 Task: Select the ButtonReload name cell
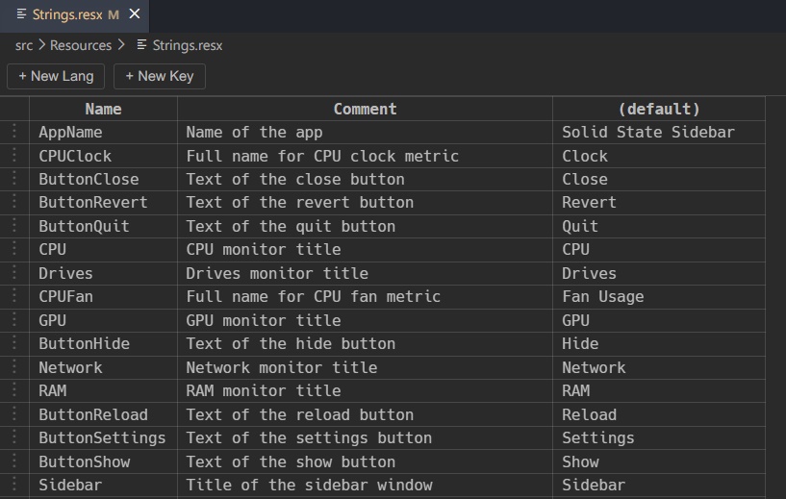coord(103,414)
